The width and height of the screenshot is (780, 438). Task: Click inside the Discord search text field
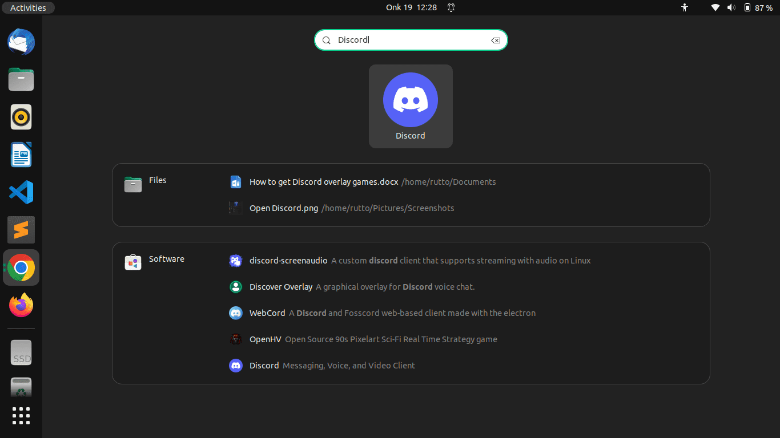[411, 40]
